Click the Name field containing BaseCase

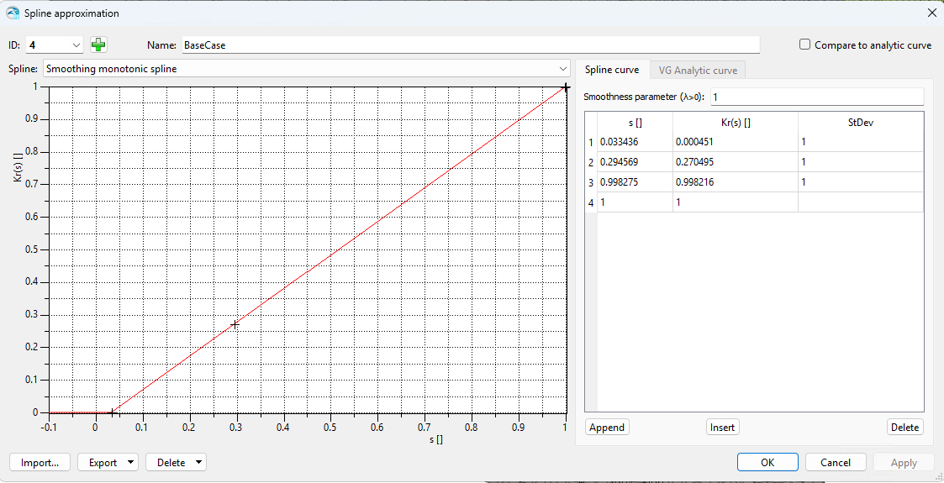point(471,45)
